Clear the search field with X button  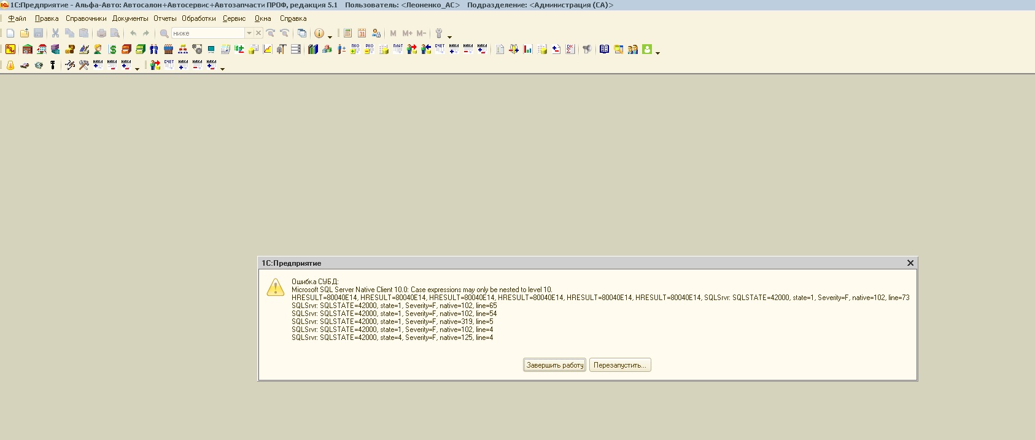pyautogui.click(x=258, y=33)
